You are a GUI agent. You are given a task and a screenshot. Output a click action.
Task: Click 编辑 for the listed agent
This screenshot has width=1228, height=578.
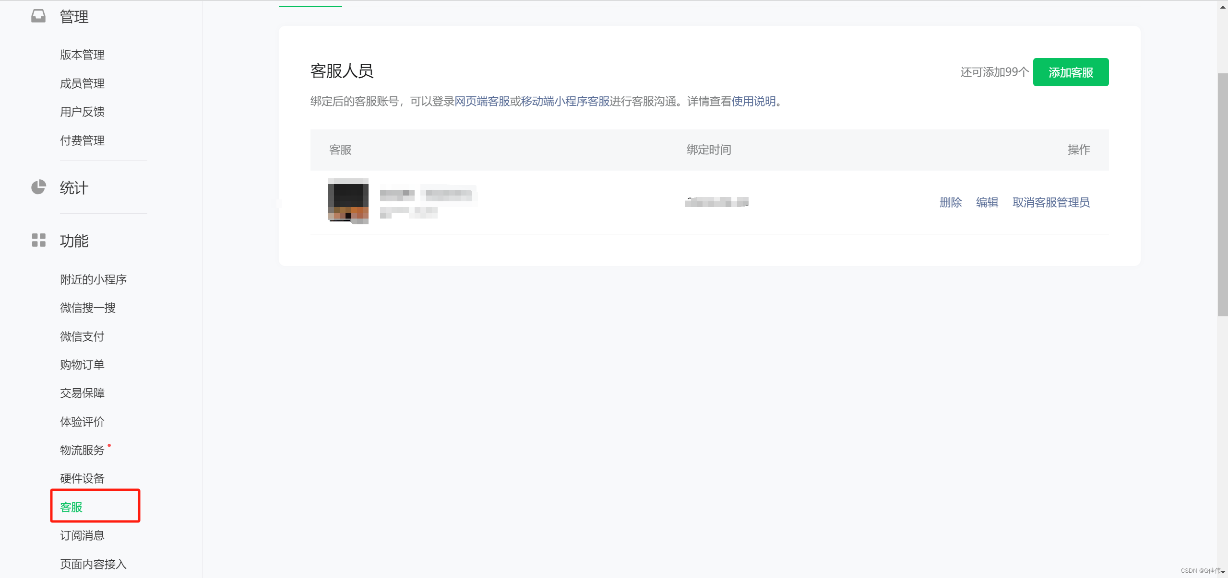tap(987, 203)
